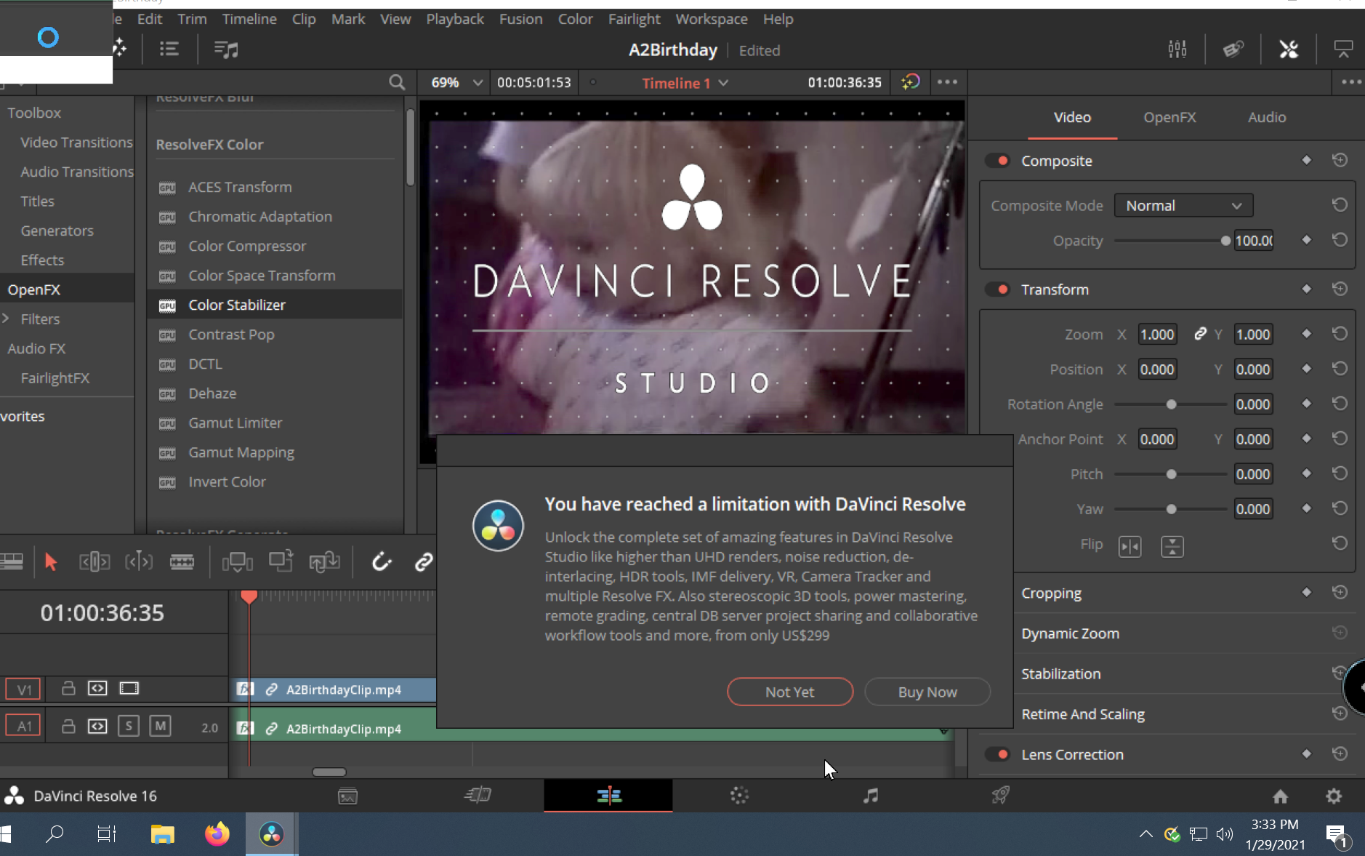The image size is (1365, 856).
Task: Lock the A1 audio track
Action: (68, 727)
